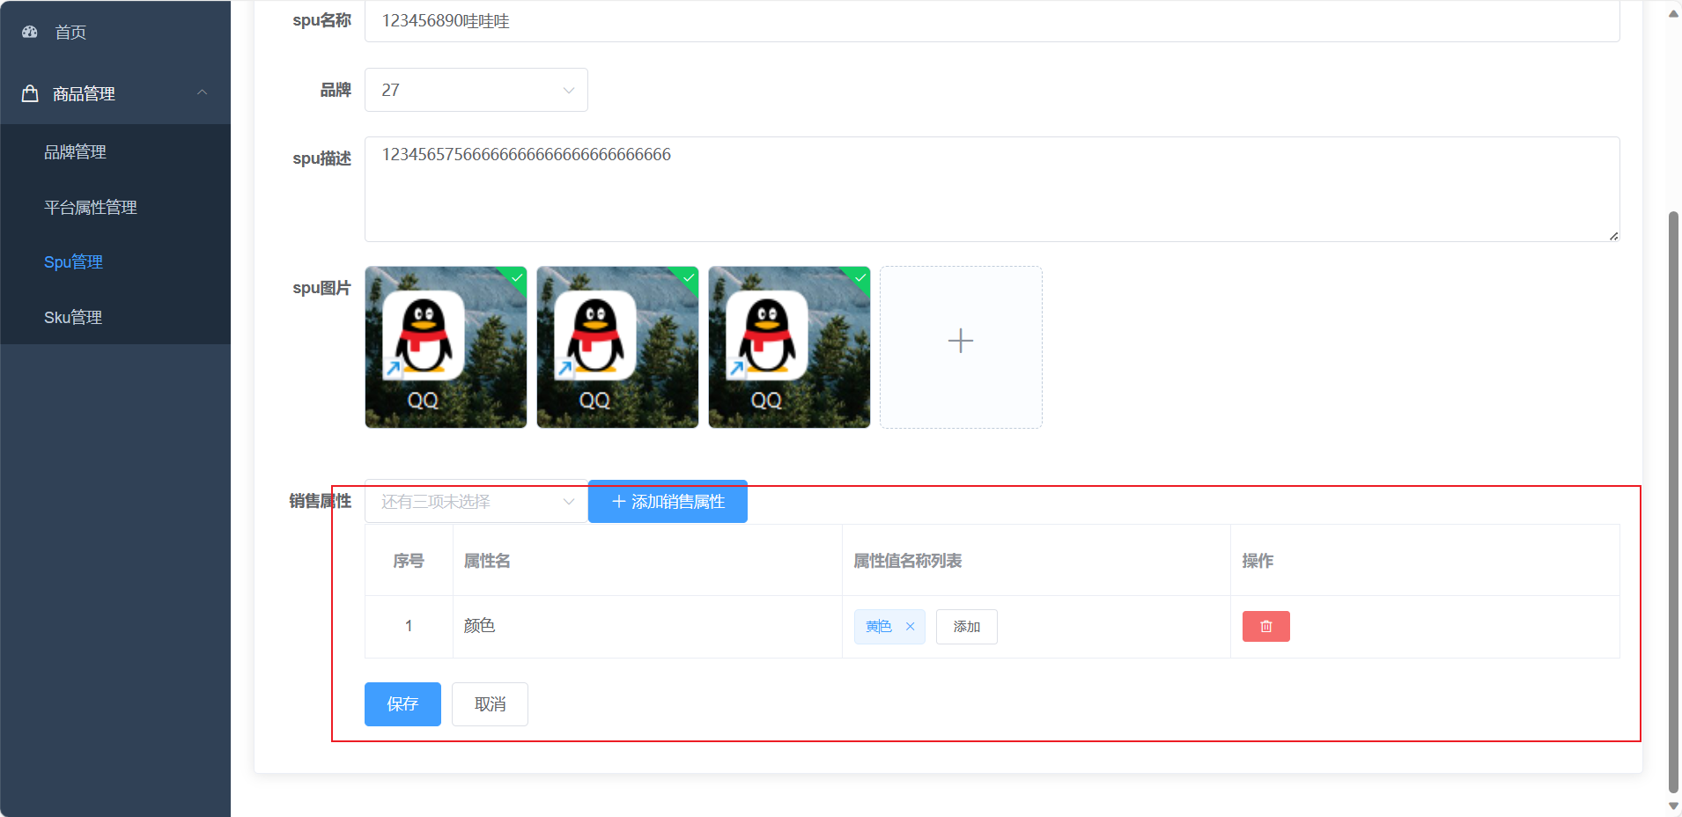Remove the 黄色 tag via its × icon
This screenshot has height=817, width=1682.
[x=911, y=626]
